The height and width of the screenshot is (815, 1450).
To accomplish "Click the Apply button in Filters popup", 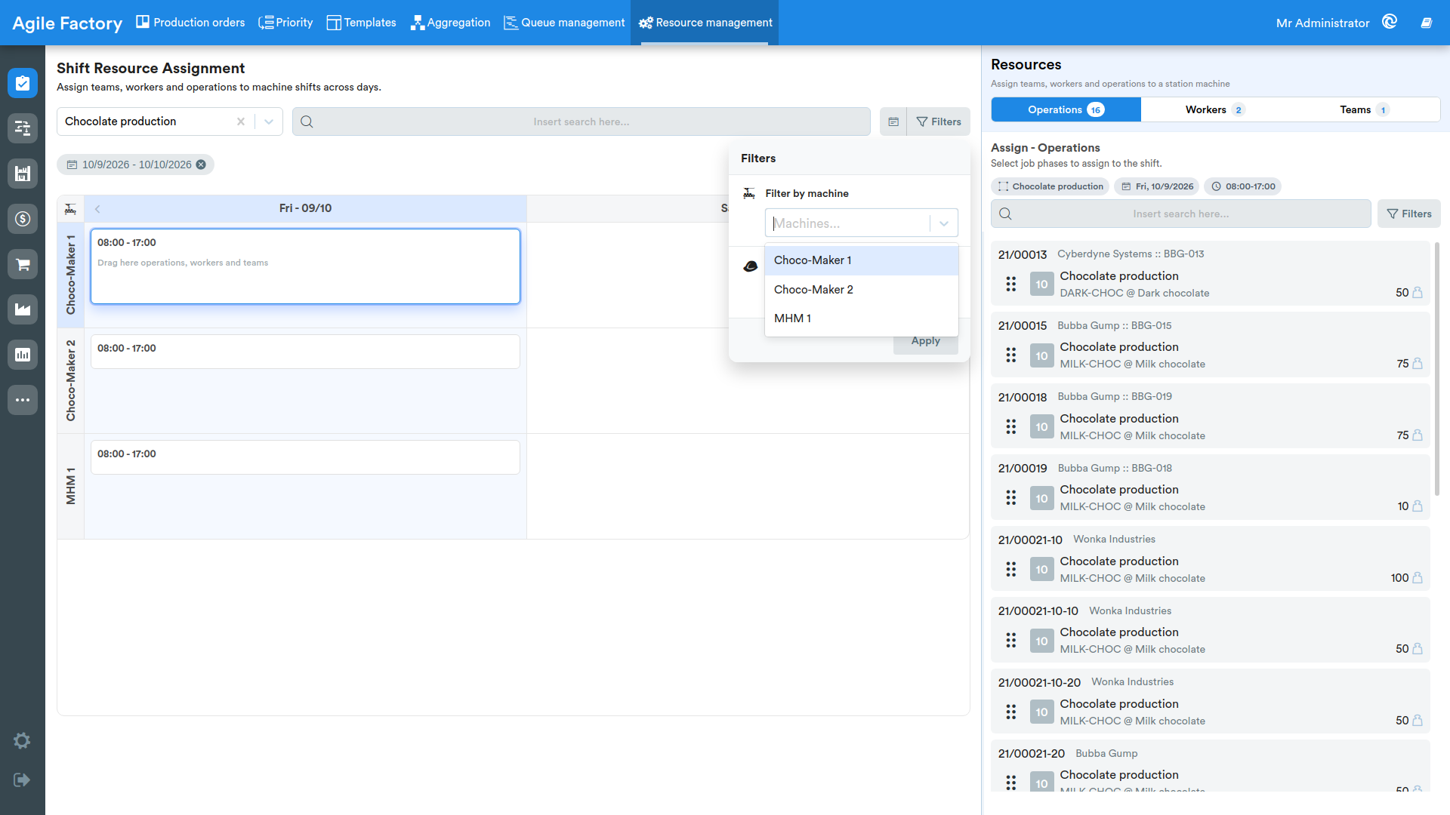I will tap(926, 341).
